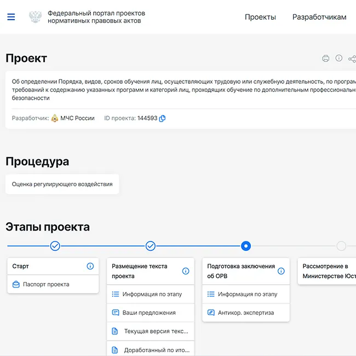Click the МЧС России developer name
This screenshot has width=356, height=356.
(77, 118)
